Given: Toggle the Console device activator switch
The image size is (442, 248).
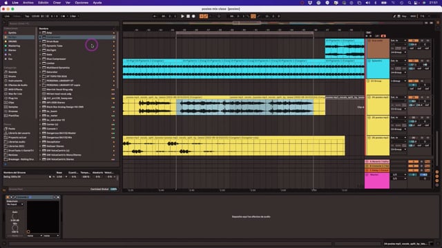Looking at the screenshot, I should pyautogui.click(x=8, y=197).
